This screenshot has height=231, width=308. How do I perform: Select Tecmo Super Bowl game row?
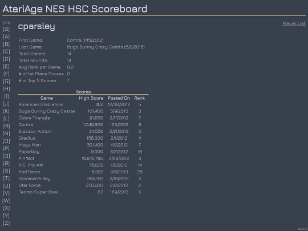[x=83, y=192]
